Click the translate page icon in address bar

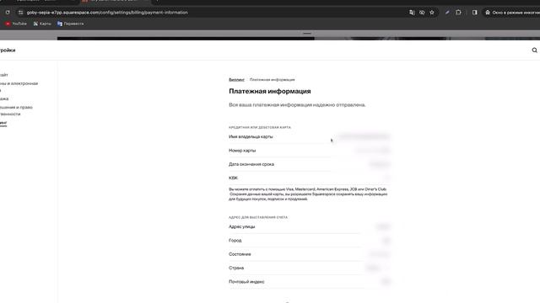[412, 13]
